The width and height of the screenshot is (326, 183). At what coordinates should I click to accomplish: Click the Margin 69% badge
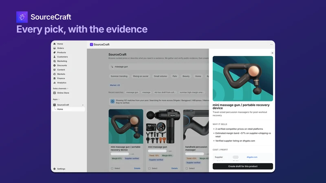click(167, 155)
